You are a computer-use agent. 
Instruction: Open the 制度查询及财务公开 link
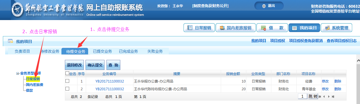coord(210,6)
